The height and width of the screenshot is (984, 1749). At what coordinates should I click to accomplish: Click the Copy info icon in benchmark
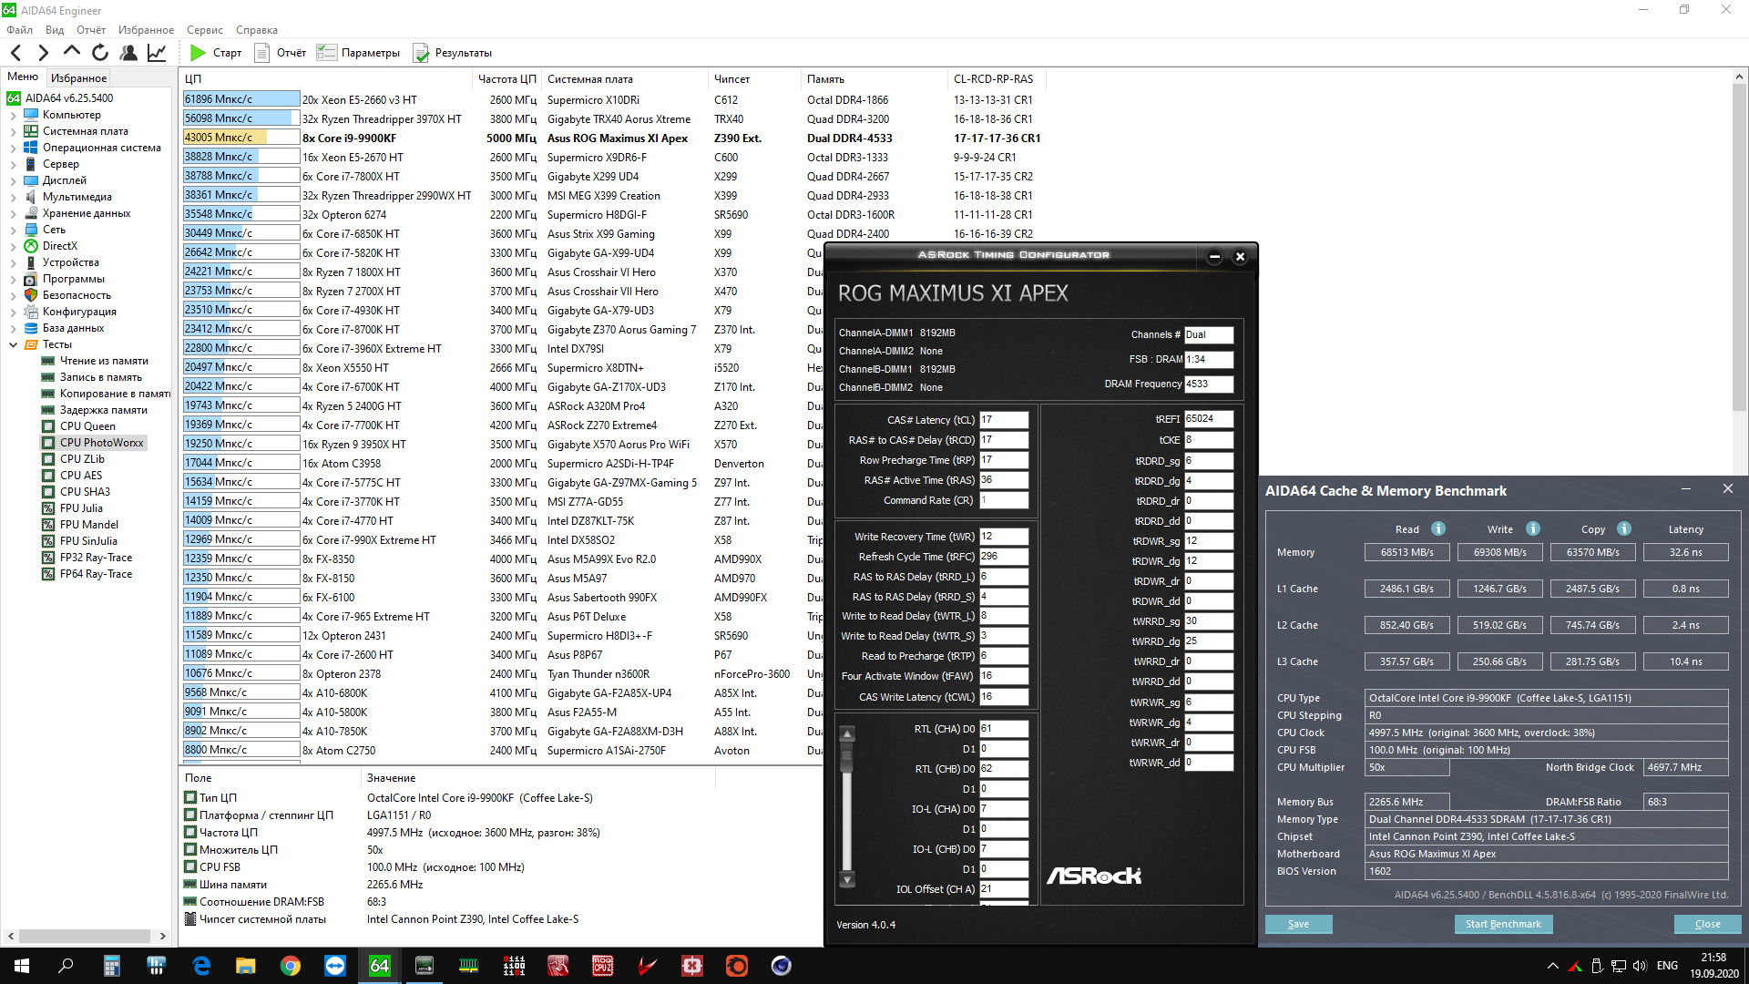[x=1624, y=528]
